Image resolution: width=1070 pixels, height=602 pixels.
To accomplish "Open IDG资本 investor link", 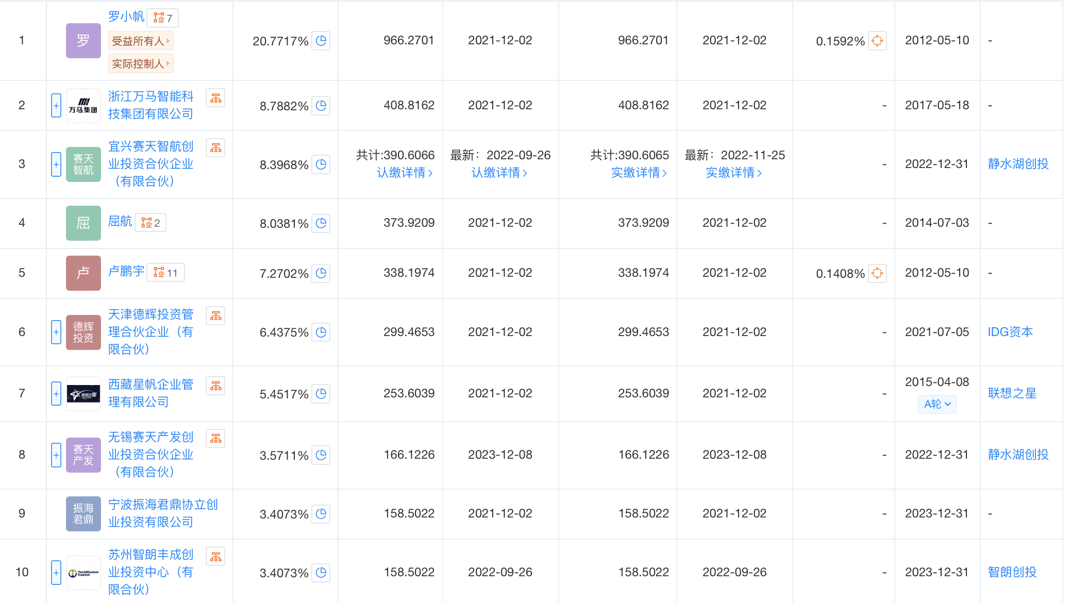I will [1010, 332].
